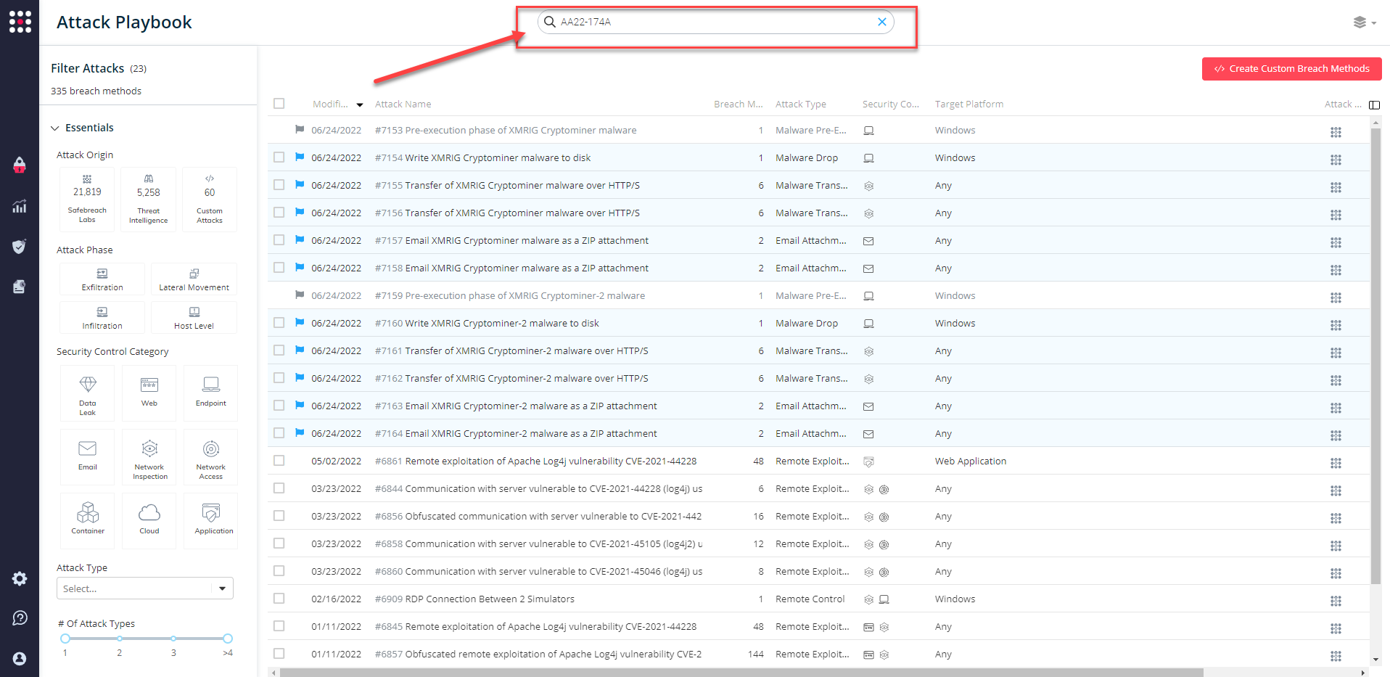Select all attacks using the header checkbox

(x=279, y=103)
